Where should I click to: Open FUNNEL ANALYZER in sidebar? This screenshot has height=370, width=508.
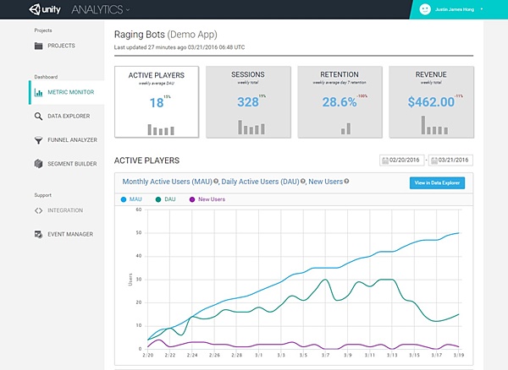click(x=72, y=140)
